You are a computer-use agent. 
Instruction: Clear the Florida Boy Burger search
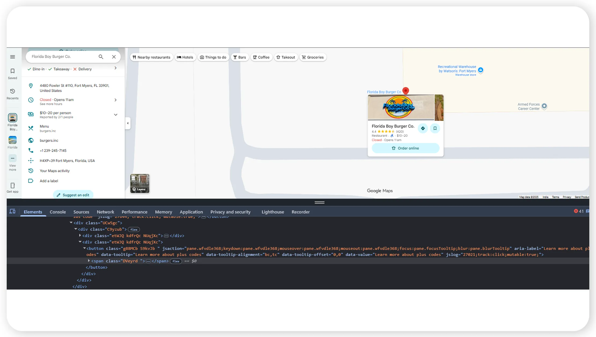point(114,57)
